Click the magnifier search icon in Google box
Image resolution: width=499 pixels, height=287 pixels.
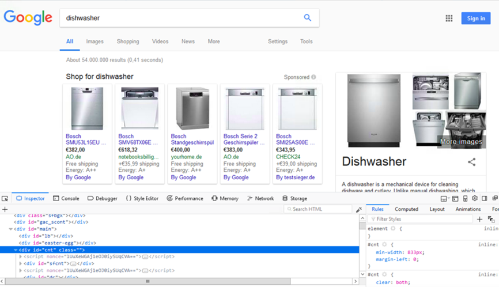(x=307, y=18)
